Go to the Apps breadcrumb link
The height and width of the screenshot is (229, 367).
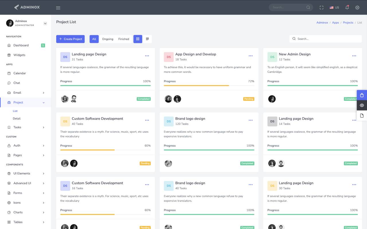(x=335, y=23)
